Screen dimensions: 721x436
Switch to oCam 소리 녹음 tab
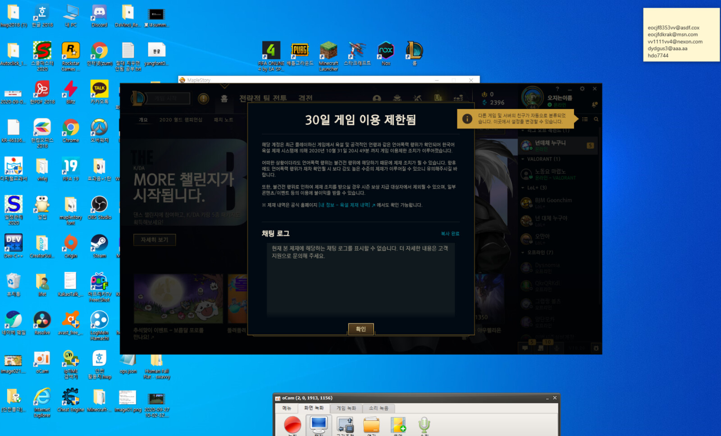(x=379, y=408)
